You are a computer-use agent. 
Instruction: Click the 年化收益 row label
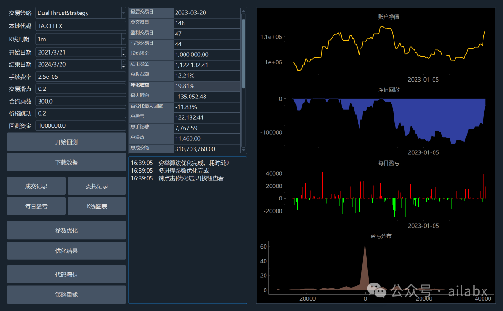point(151,86)
